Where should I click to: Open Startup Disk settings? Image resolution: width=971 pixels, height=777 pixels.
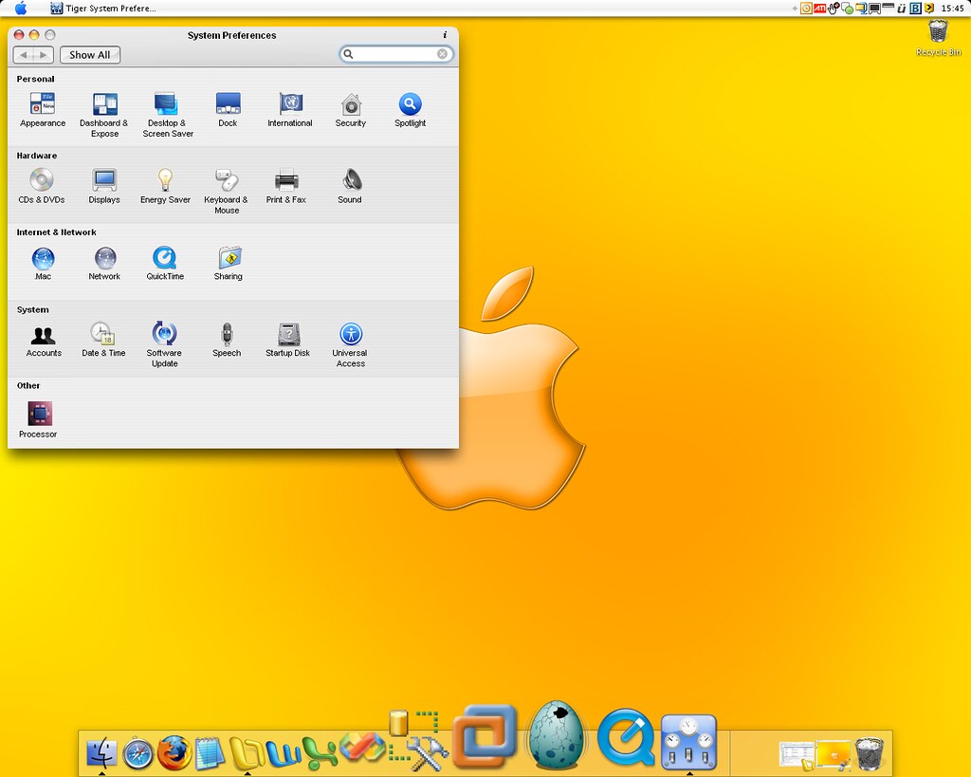click(x=288, y=340)
